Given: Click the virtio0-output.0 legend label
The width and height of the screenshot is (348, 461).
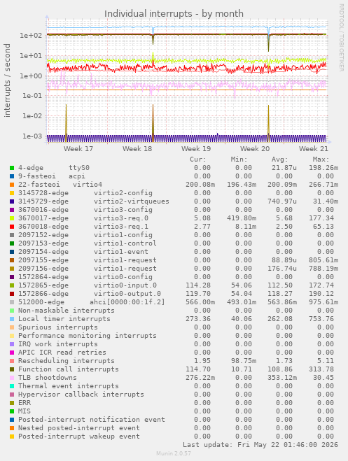Looking at the screenshot, I should click(x=127, y=294).
